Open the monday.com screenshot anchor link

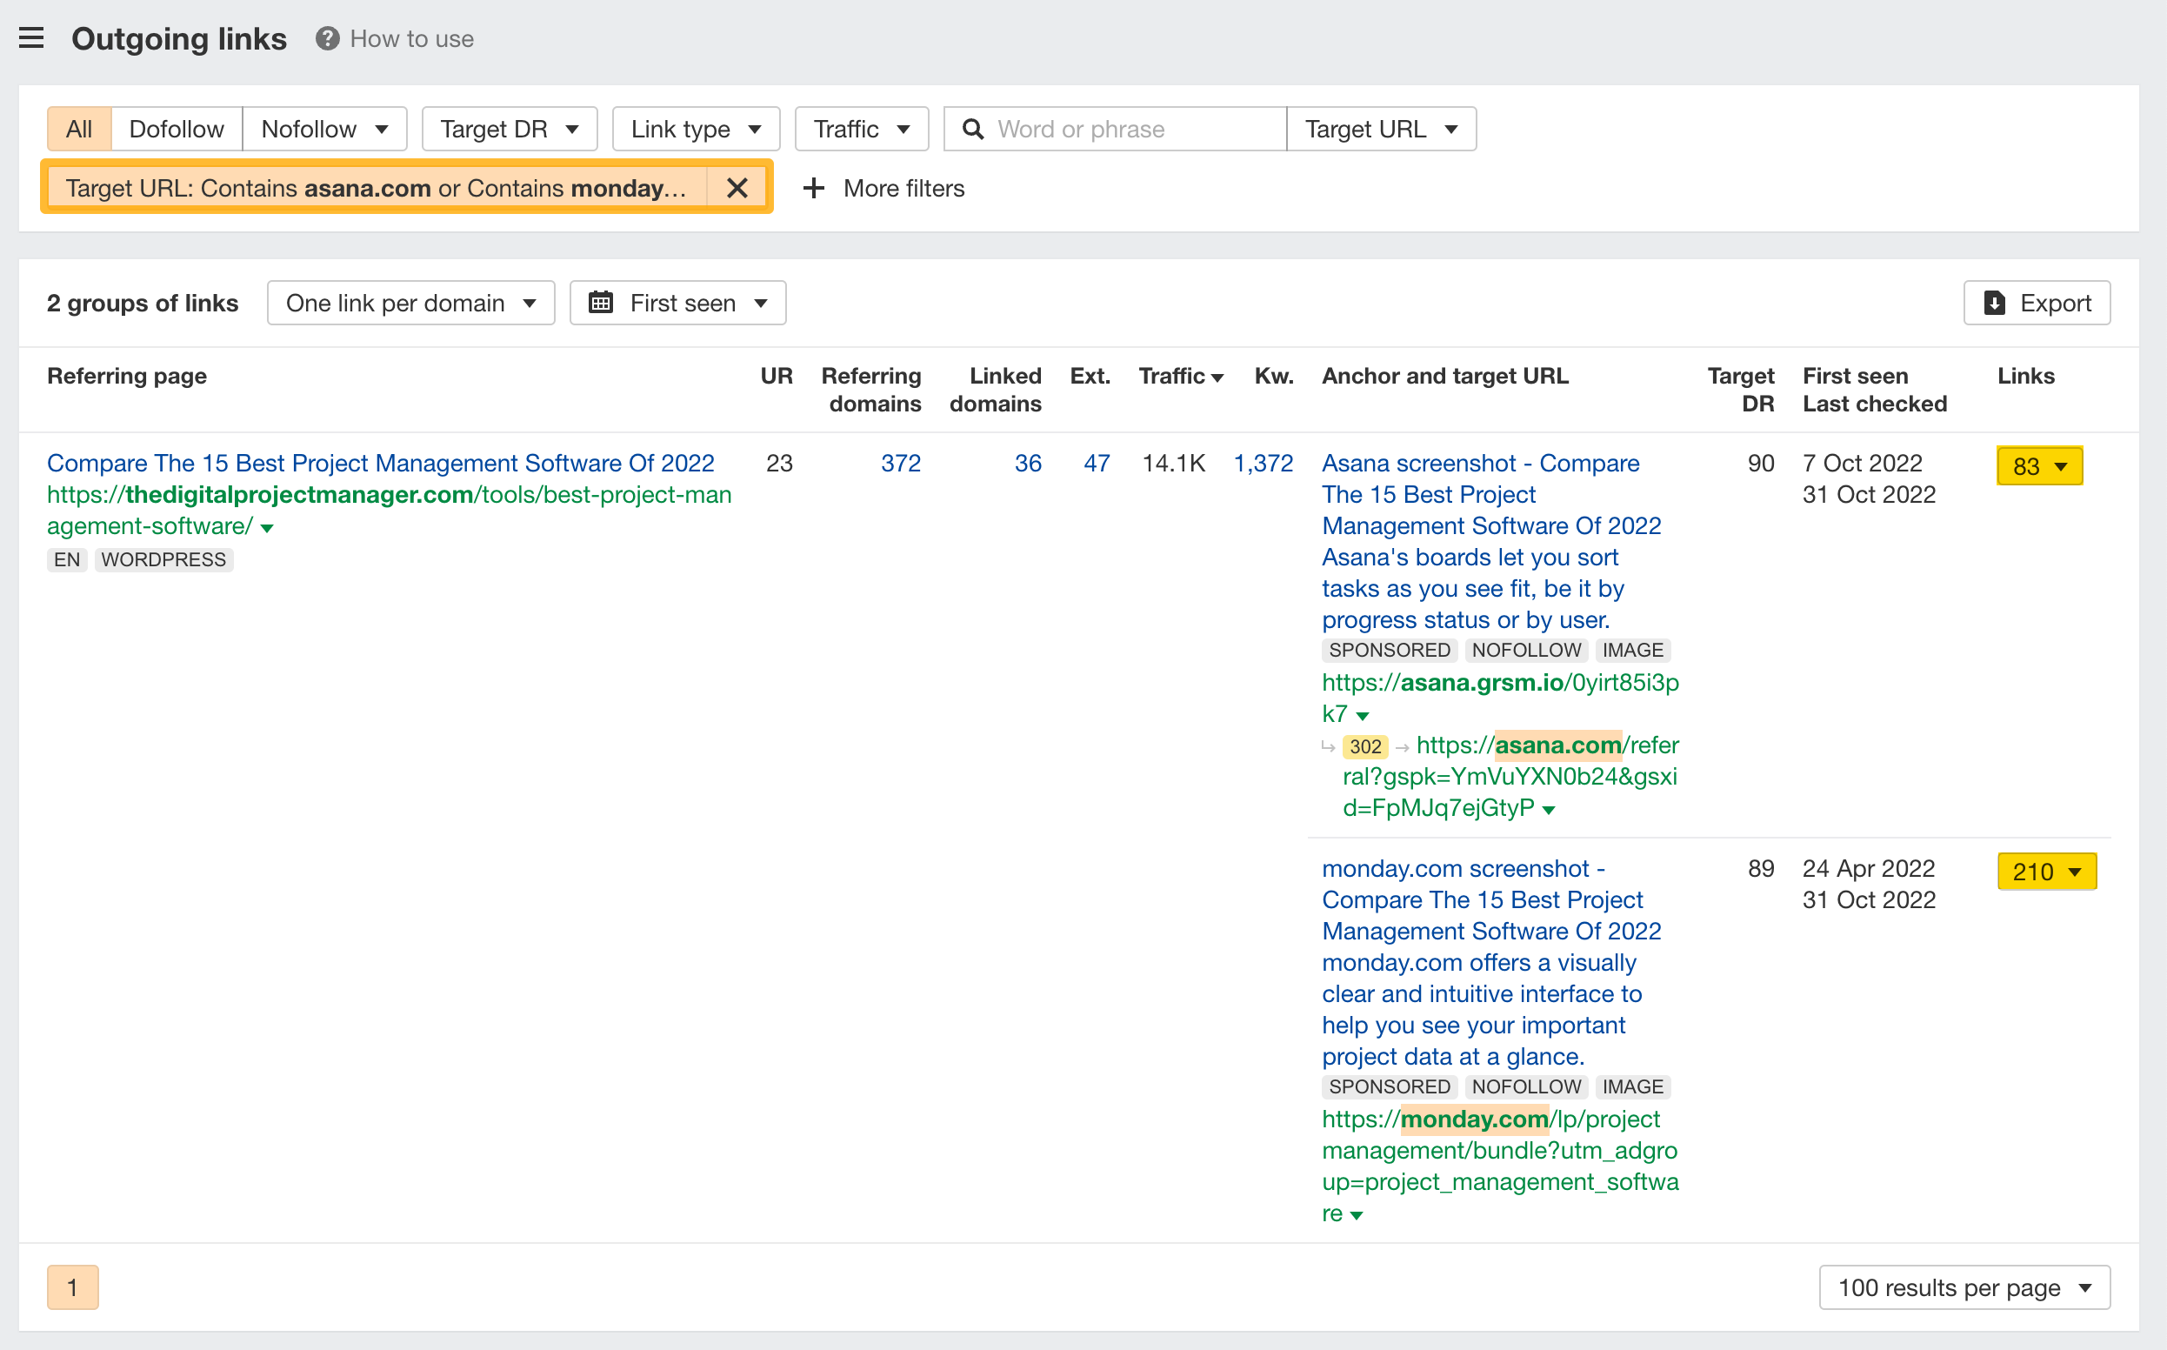(x=1491, y=961)
